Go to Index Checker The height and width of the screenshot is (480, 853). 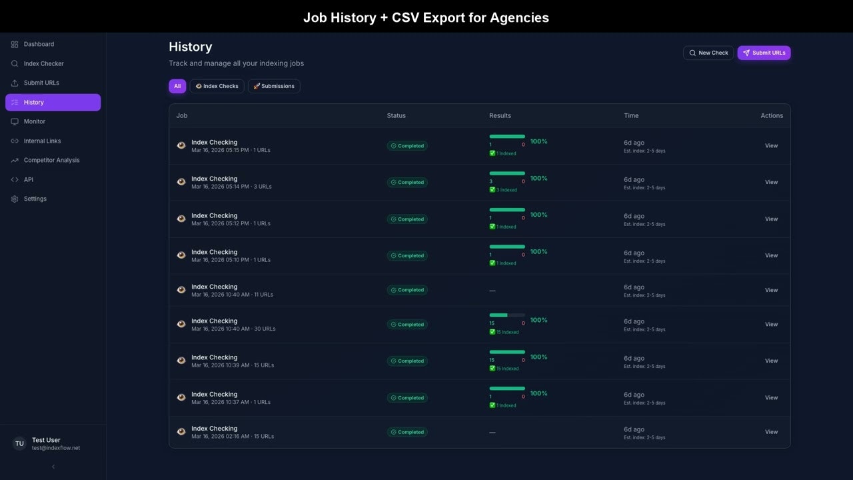53,64
